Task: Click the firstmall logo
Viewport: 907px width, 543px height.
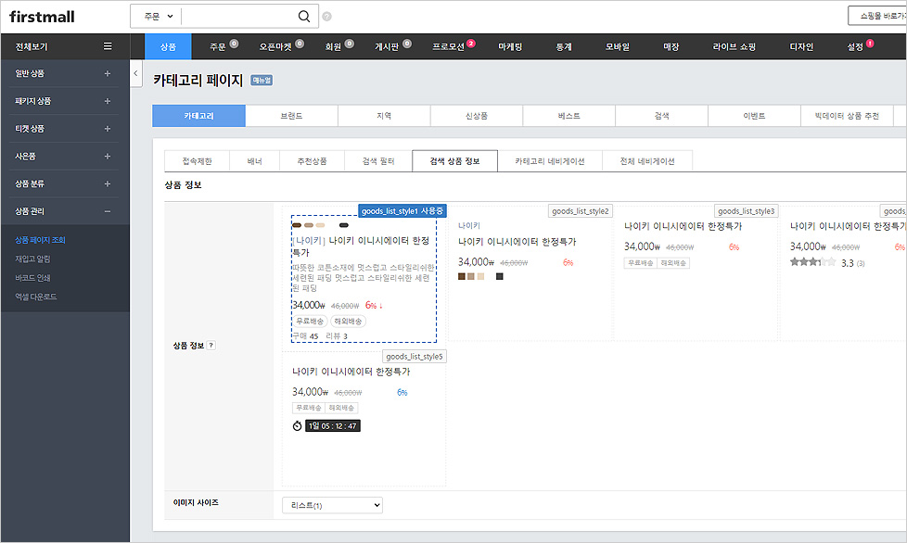Action: pyautogui.click(x=42, y=17)
